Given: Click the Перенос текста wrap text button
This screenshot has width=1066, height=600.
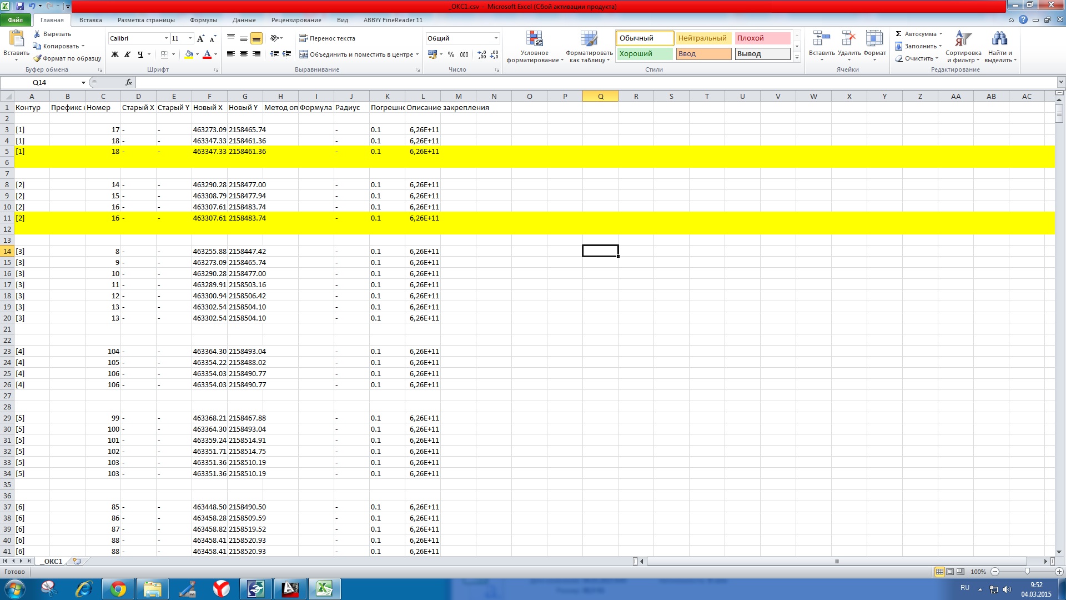Looking at the screenshot, I should point(327,38).
